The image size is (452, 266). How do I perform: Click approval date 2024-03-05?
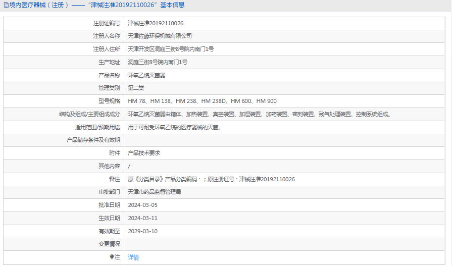coord(143,205)
